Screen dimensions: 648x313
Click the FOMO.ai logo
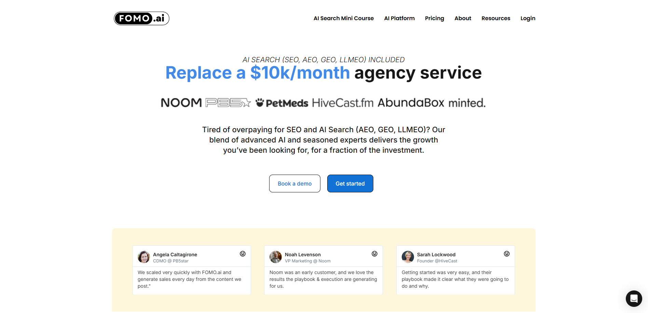coord(141,18)
